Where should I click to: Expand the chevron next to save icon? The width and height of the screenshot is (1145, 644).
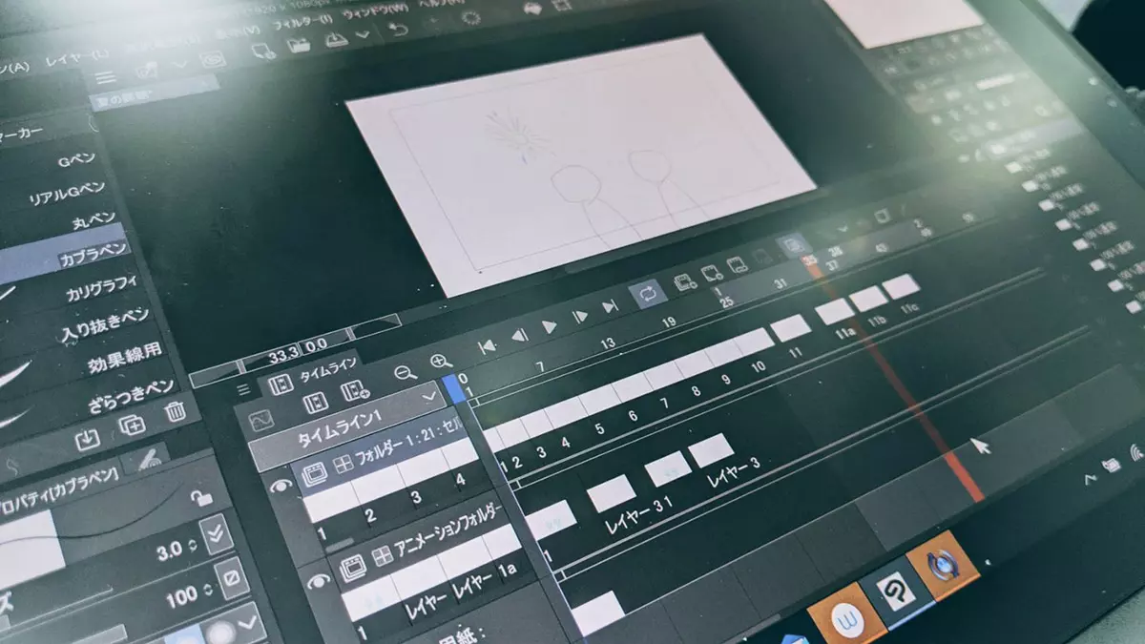coord(362,35)
